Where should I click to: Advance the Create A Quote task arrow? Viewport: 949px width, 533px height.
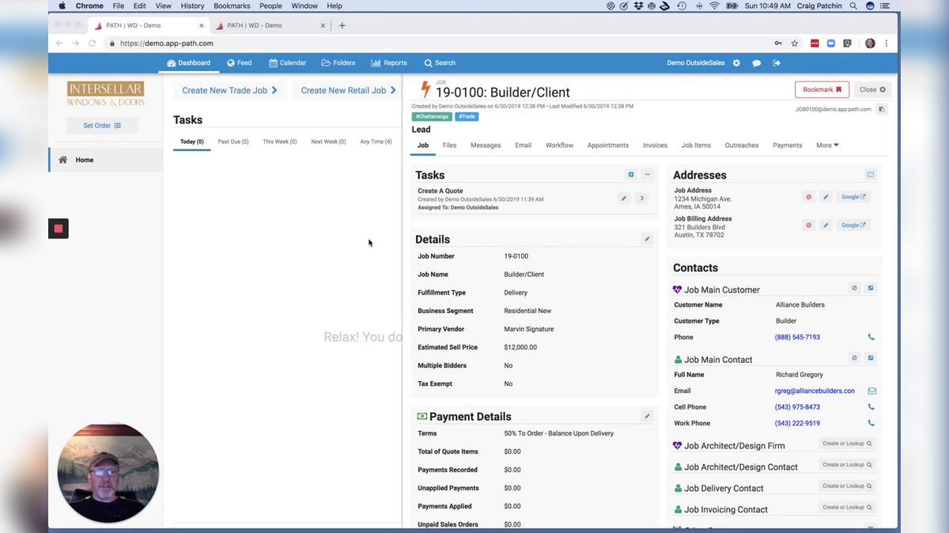tap(641, 198)
